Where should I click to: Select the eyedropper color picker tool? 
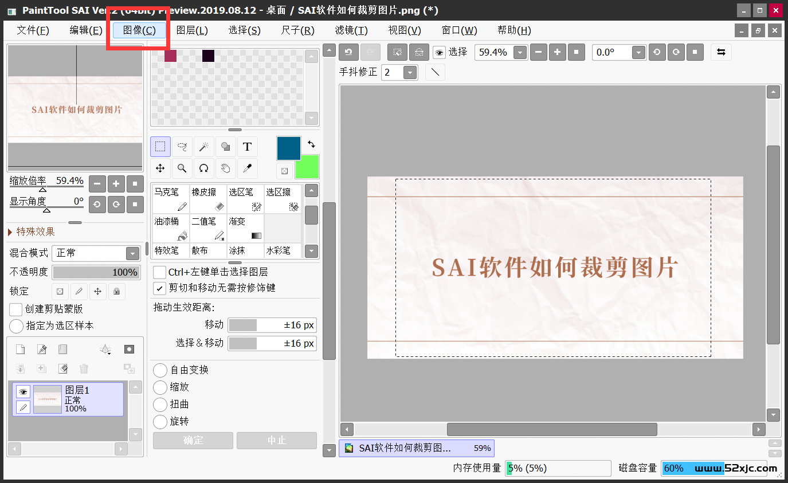point(247,168)
